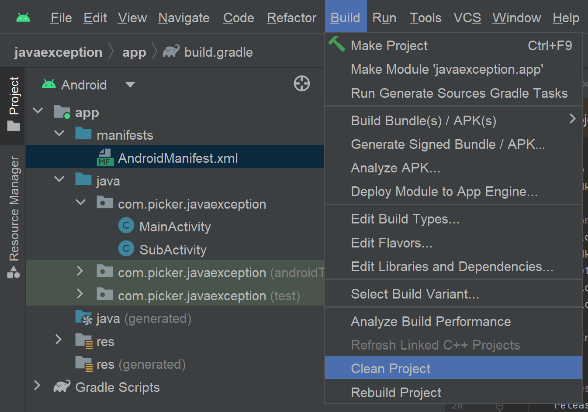This screenshot has height=412, width=588.
Task: Select Clean Project from Build menu
Action: tap(391, 369)
